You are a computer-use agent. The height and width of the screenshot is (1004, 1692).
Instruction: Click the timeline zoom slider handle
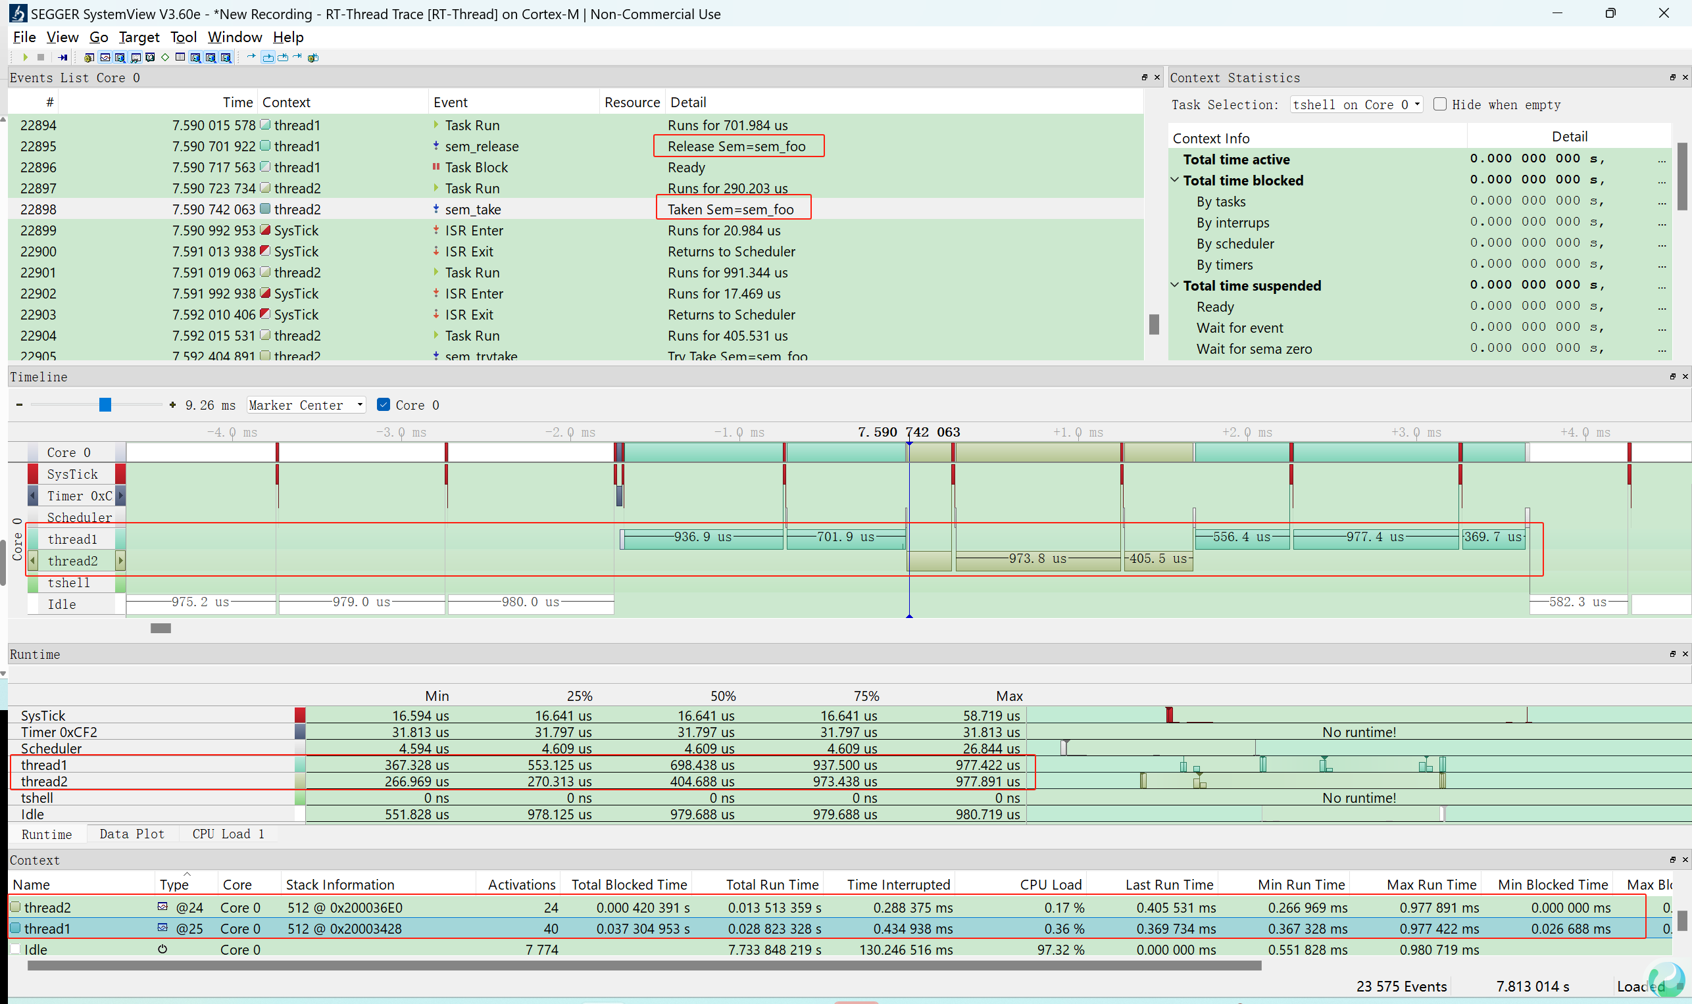(x=105, y=404)
